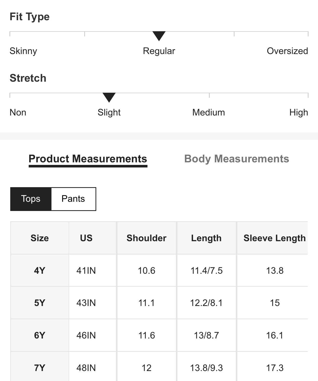Click the US column header
This screenshot has width=318, height=381.
pos(86,238)
